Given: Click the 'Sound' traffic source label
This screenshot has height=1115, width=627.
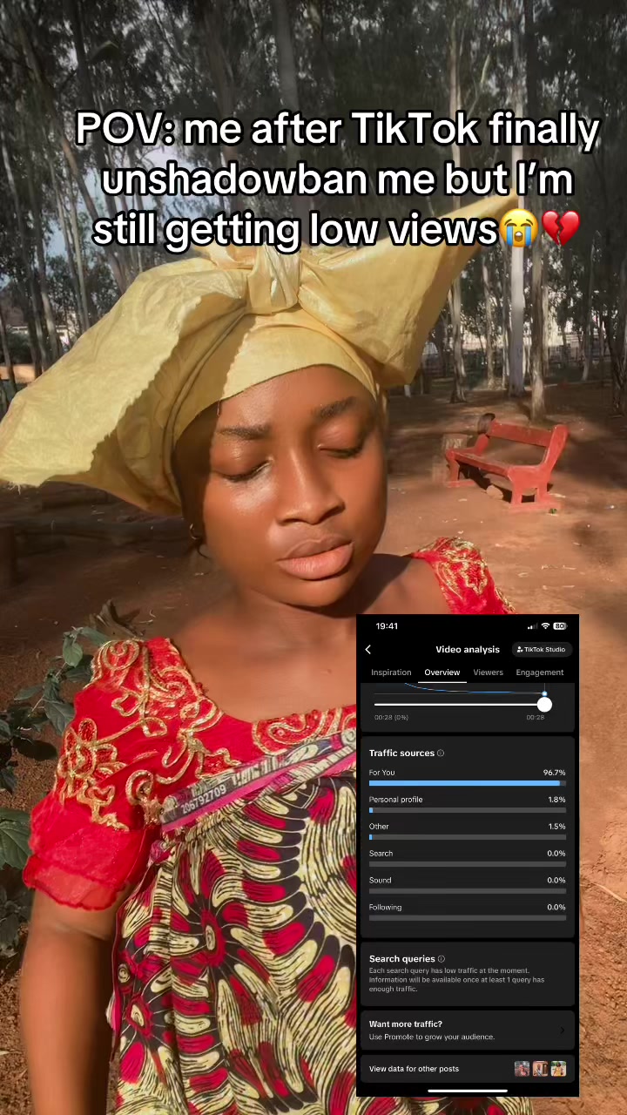Looking at the screenshot, I should [x=381, y=881].
